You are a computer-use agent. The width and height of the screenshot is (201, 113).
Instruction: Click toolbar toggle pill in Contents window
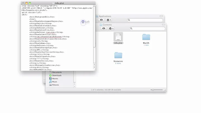[164, 25]
